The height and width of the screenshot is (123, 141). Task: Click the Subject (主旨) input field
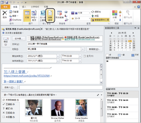point(65,44)
